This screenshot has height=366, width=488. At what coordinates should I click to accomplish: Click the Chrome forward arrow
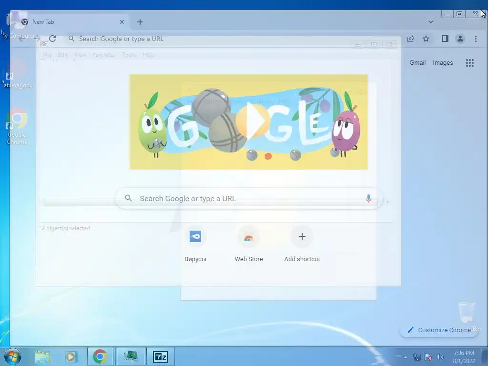[x=37, y=39]
